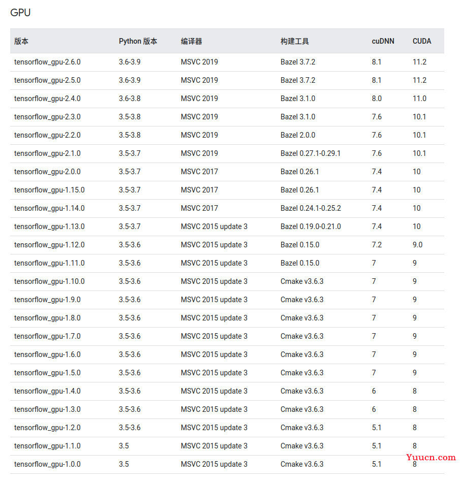The height and width of the screenshot is (485, 462).
Task: Click cuDNN 8.0 cell in tensorflow_gpu-2.4.0 row
Action: tap(377, 99)
